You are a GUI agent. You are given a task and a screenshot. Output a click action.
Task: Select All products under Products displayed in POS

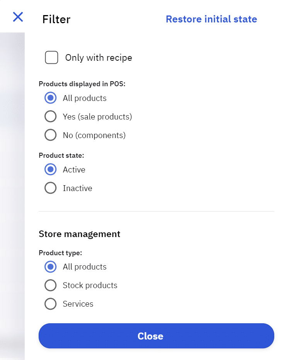click(x=51, y=98)
